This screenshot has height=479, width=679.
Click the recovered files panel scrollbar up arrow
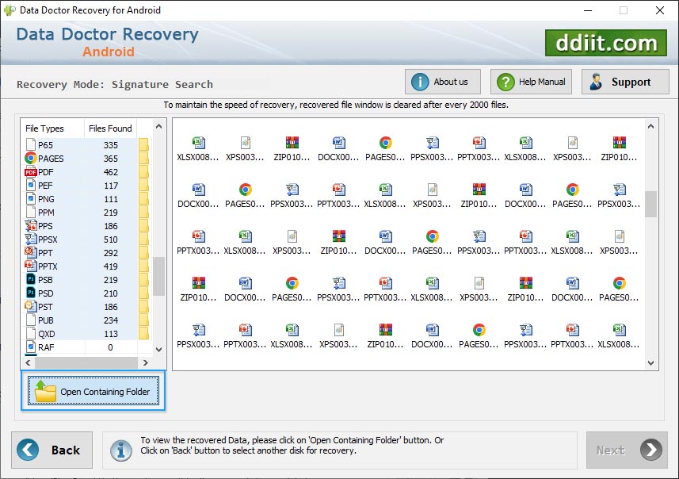[x=651, y=125]
